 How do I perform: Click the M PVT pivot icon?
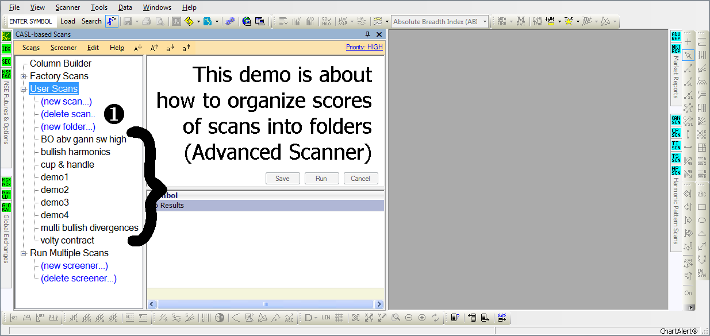coord(520,21)
